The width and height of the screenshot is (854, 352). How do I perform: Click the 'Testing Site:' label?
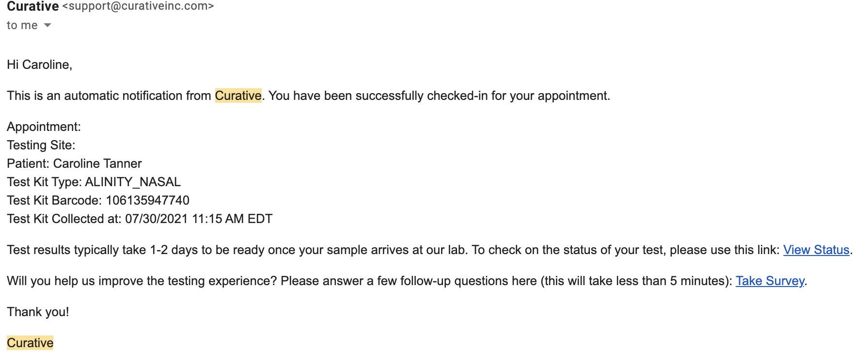point(41,145)
